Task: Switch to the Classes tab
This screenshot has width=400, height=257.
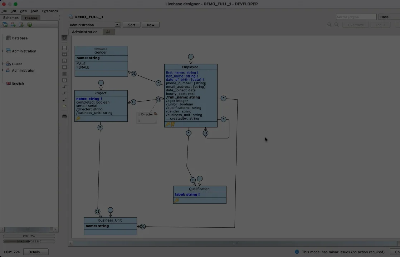Action: pyautogui.click(x=31, y=18)
